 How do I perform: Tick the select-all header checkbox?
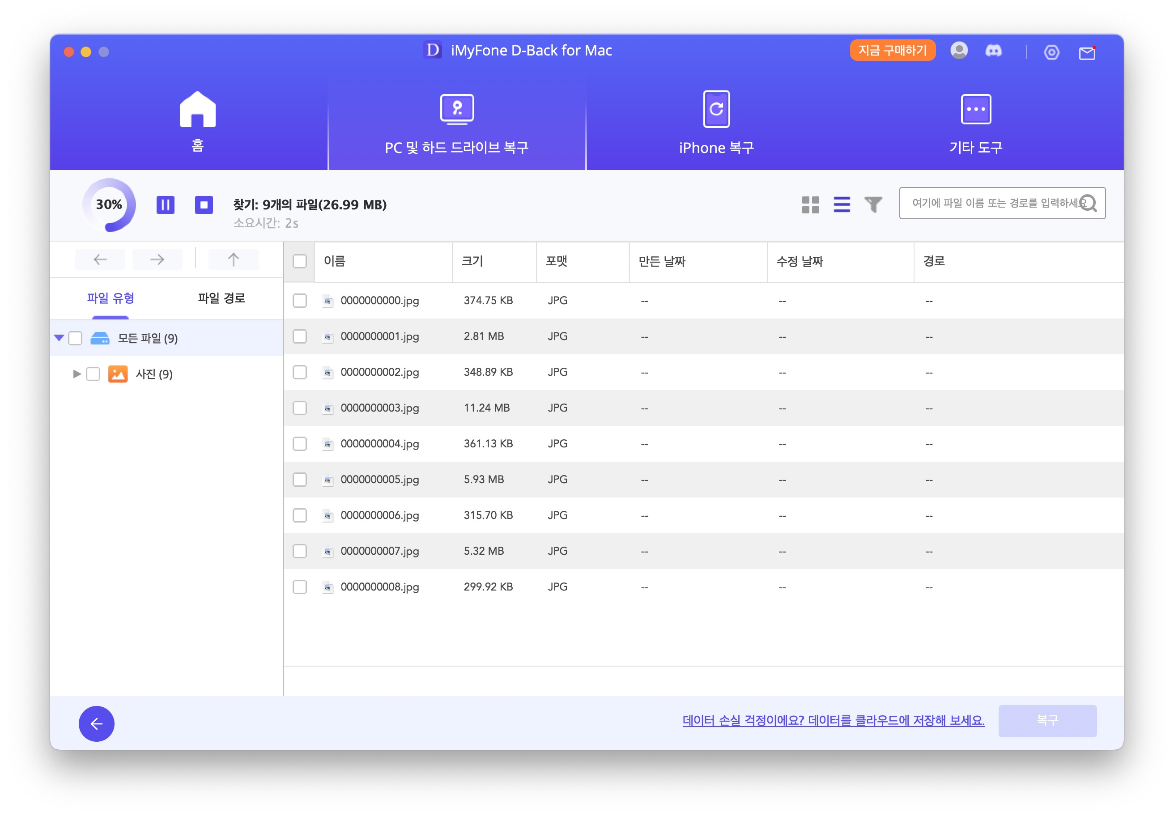[x=300, y=261]
